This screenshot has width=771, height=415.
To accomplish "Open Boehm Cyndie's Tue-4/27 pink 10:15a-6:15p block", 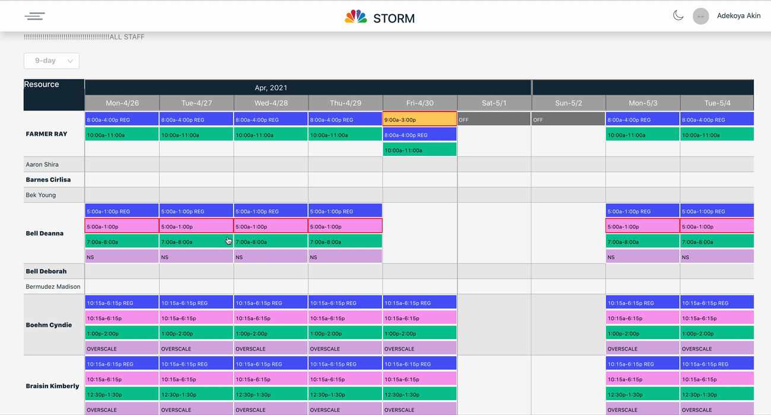I will coord(197,318).
